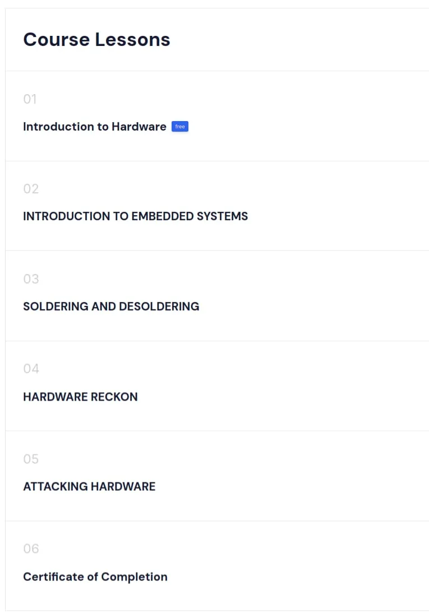Click divider between lessons 03 and 04
This screenshot has height=614, width=429.
click(x=217, y=341)
